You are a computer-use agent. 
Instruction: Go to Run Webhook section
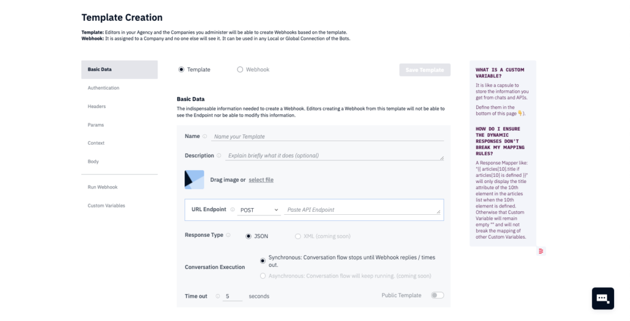click(x=103, y=187)
